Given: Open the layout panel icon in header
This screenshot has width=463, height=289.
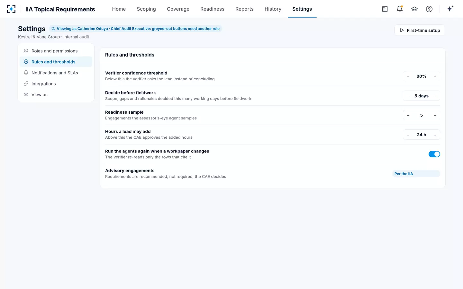Looking at the screenshot, I should pos(385,9).
